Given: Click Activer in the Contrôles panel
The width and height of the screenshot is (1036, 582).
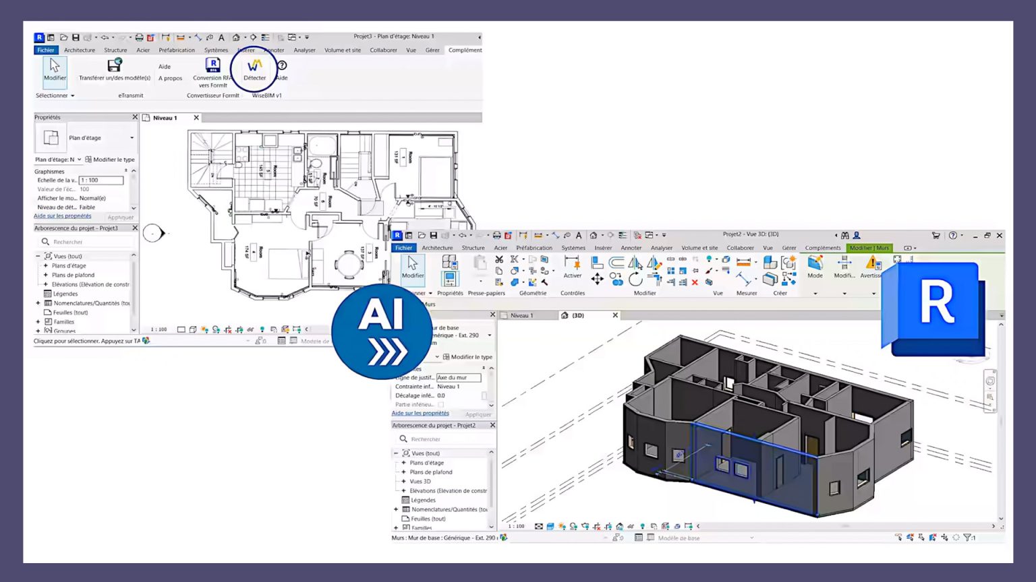Looking at the screenshot, I should (x=573, y=269).
